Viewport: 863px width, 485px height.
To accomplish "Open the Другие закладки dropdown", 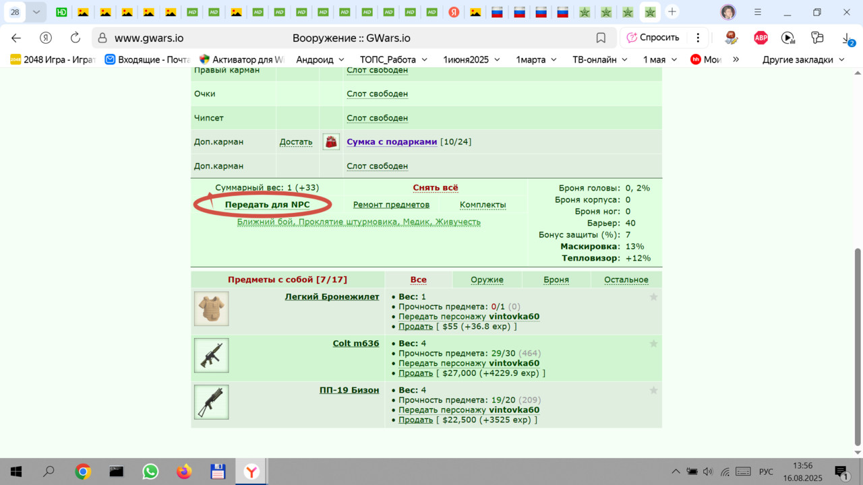I will pyautogui.click(x=804, y=59).
